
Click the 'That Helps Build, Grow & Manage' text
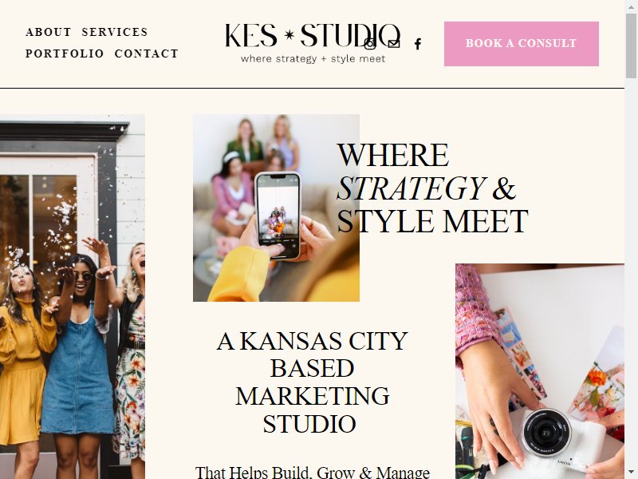(312, 473)
